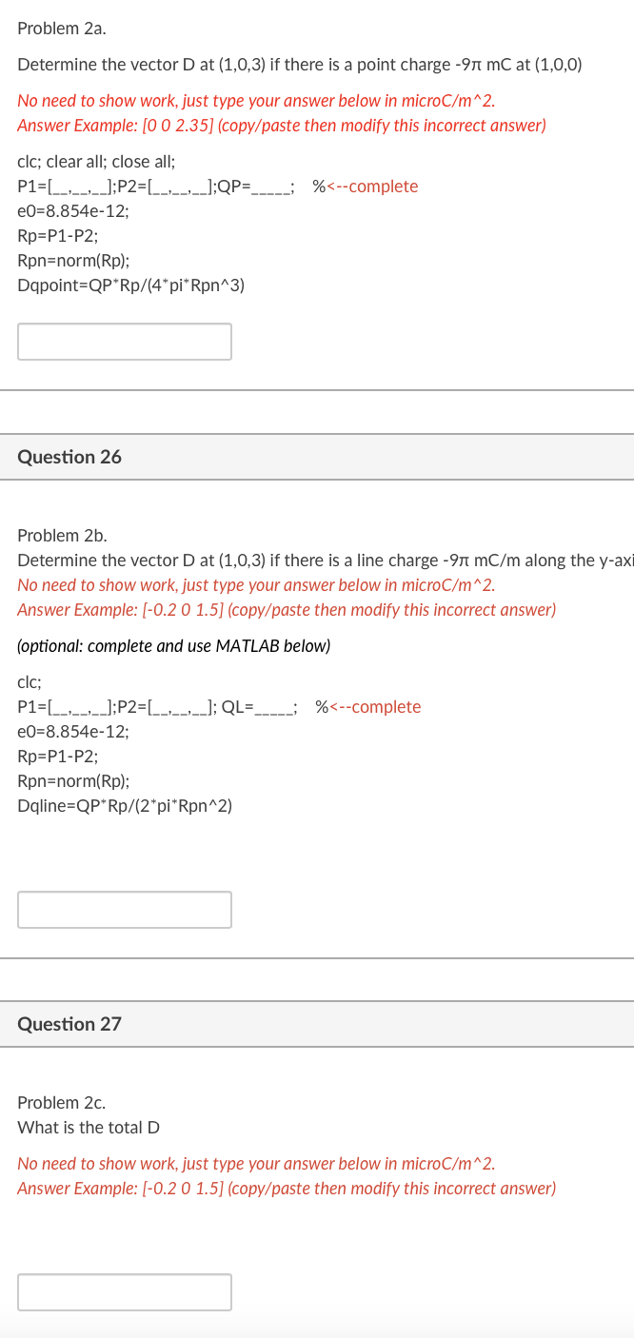Click the answer input box for Problem 2a
The image size is (634, 1338).
[x=124, y=341]
